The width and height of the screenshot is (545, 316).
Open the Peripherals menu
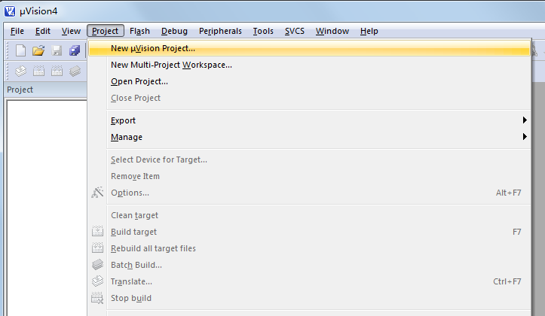pos(220,31)
